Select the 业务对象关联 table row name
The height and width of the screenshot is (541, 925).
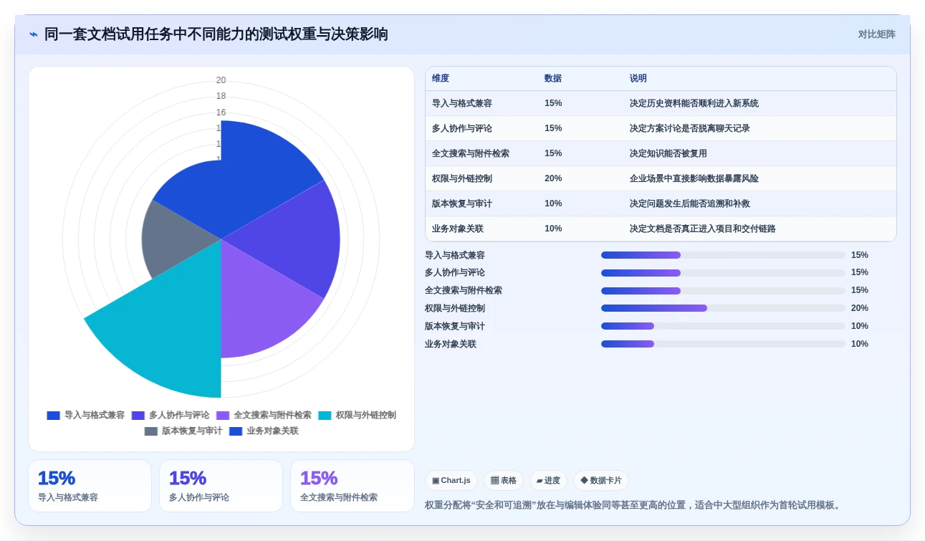(458, 229)
